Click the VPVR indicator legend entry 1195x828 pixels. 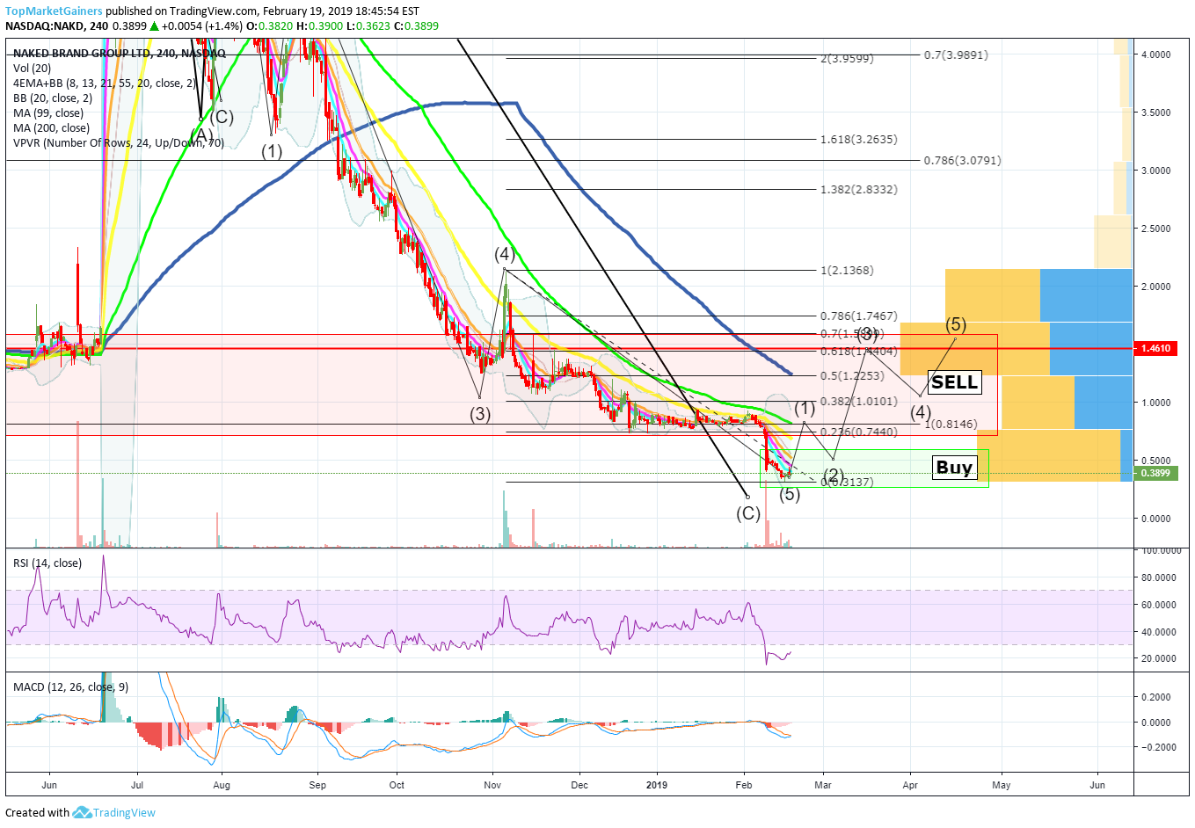119,143
